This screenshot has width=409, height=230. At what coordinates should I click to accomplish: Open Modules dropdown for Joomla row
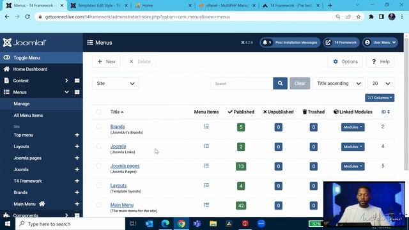[353, 147]
